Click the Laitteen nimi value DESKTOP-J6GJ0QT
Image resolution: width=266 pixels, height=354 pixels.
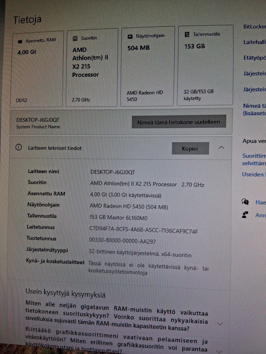(x=112, y=172)
